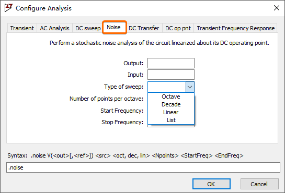Open the DC op pnt tab
285x193 pixels.
(x=178, y=28)
